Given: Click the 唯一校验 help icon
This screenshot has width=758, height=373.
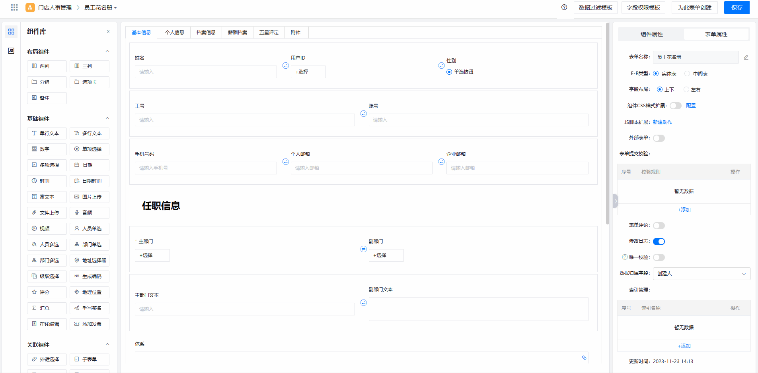Looking at the screenshot, I should (624, 257).
